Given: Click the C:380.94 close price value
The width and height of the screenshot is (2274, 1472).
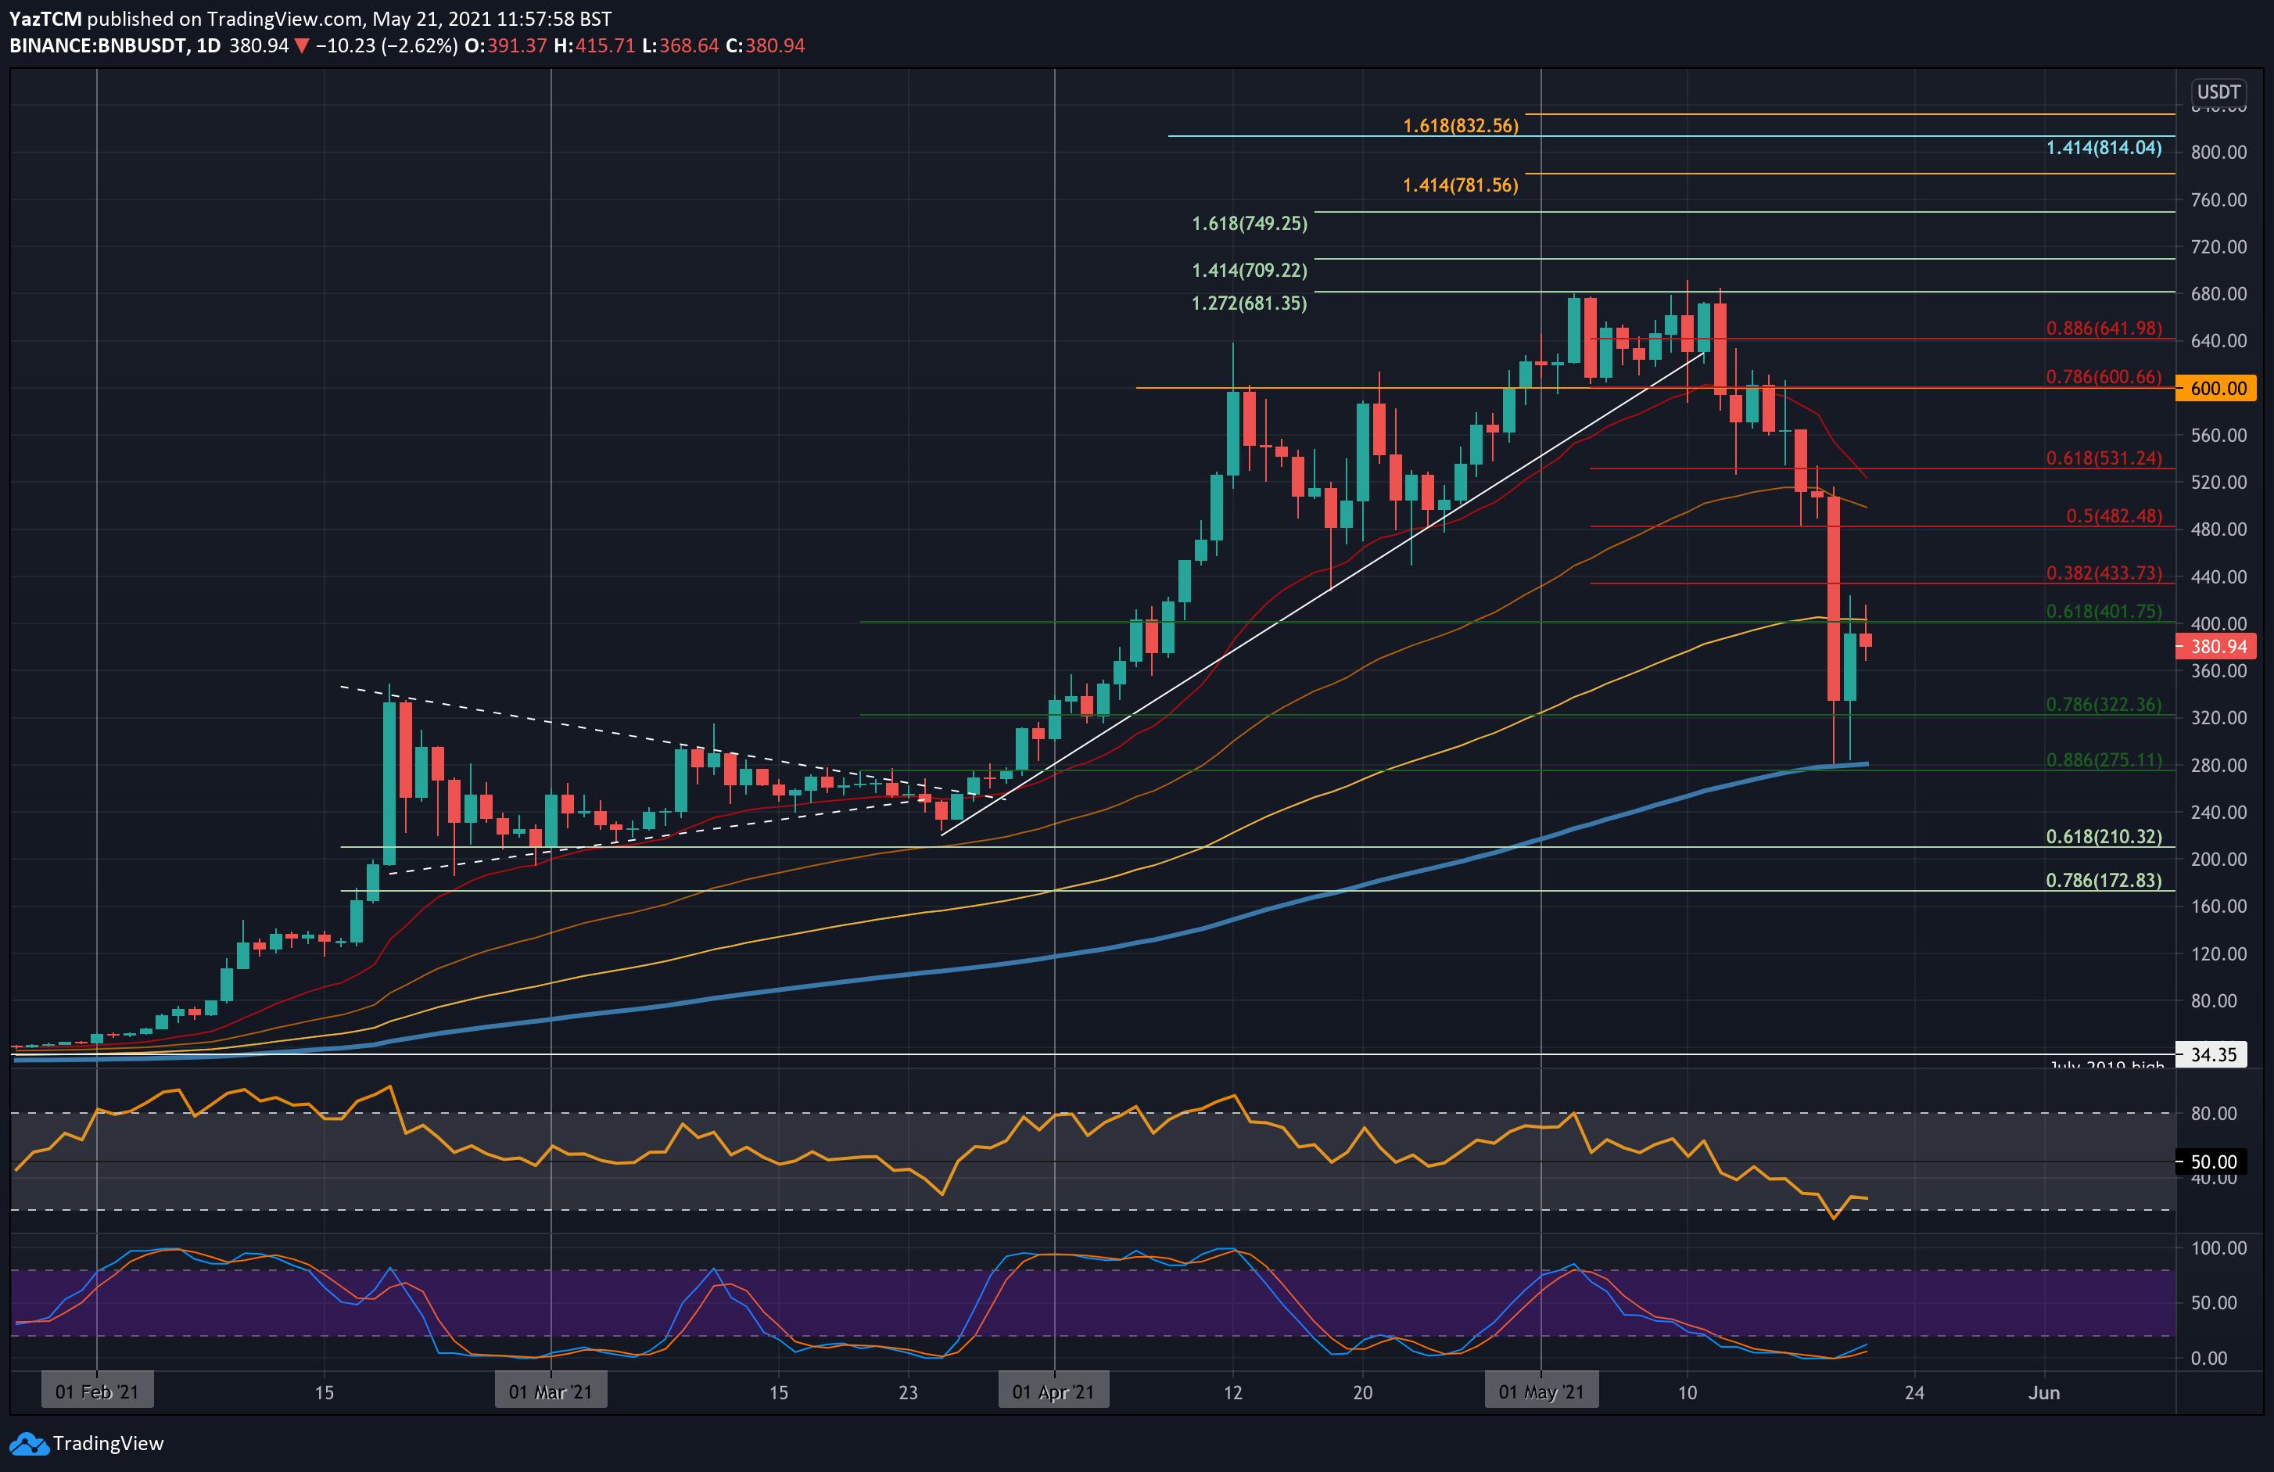Looking at the screenshot, I should tap(766, 46).
